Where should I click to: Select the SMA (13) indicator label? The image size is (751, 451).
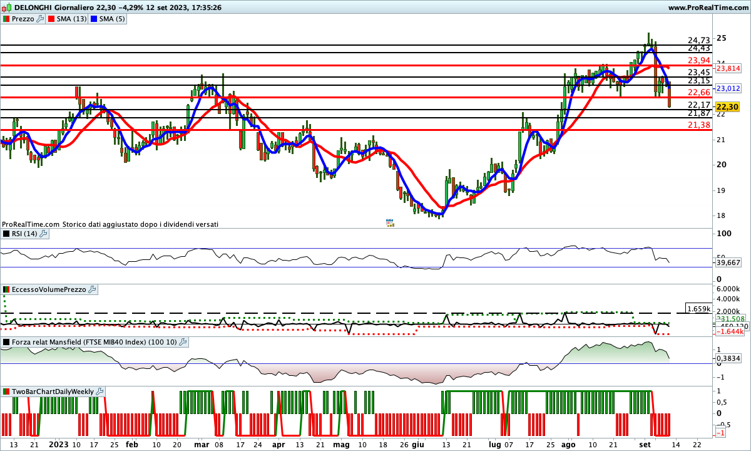click(x=72, y=19)
